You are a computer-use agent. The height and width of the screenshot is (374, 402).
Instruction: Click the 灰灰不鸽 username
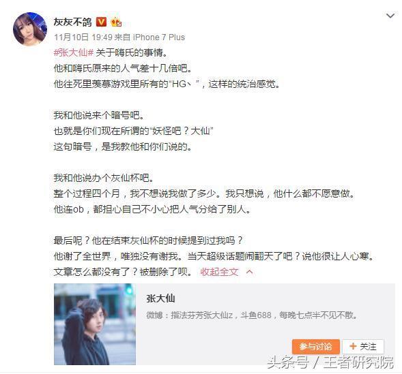click(73, 22)
